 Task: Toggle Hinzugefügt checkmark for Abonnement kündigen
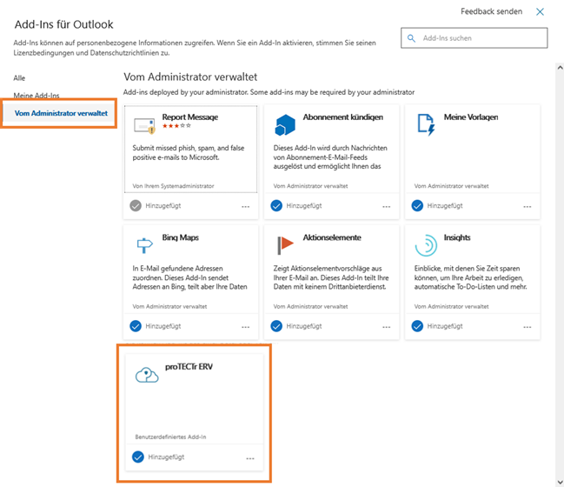pyautogui.click(x=276, y=206)
